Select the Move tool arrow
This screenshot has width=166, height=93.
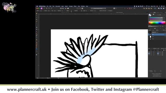click(37, 16)
